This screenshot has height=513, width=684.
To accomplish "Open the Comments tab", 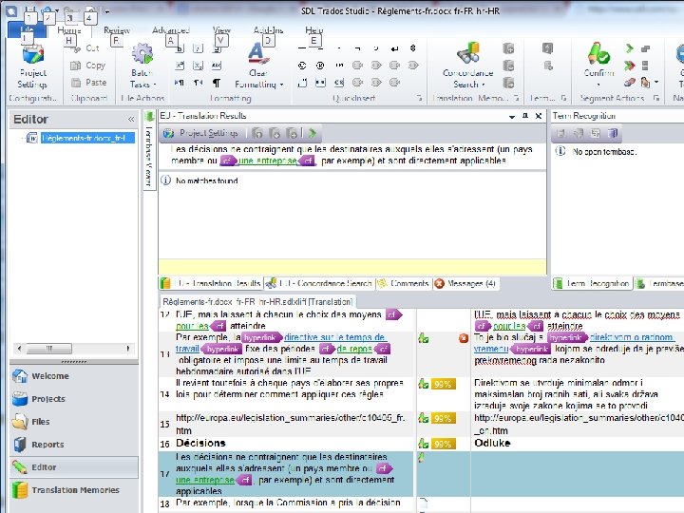I will point(404,283).
